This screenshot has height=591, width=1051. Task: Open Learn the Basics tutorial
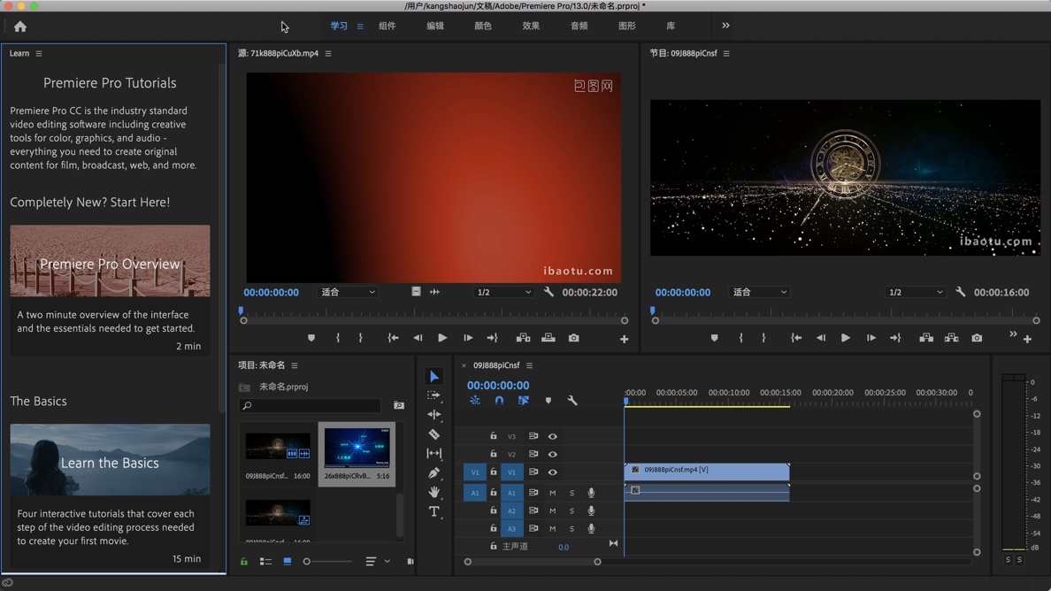click(x=110, y=460)
